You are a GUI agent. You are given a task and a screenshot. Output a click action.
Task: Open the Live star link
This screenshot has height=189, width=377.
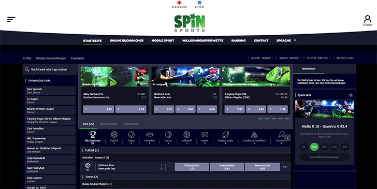[199, 5]
